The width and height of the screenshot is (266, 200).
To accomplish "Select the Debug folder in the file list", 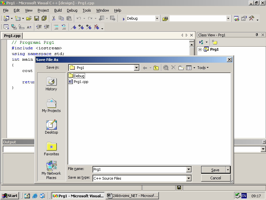I will click(x=77, y=76).
